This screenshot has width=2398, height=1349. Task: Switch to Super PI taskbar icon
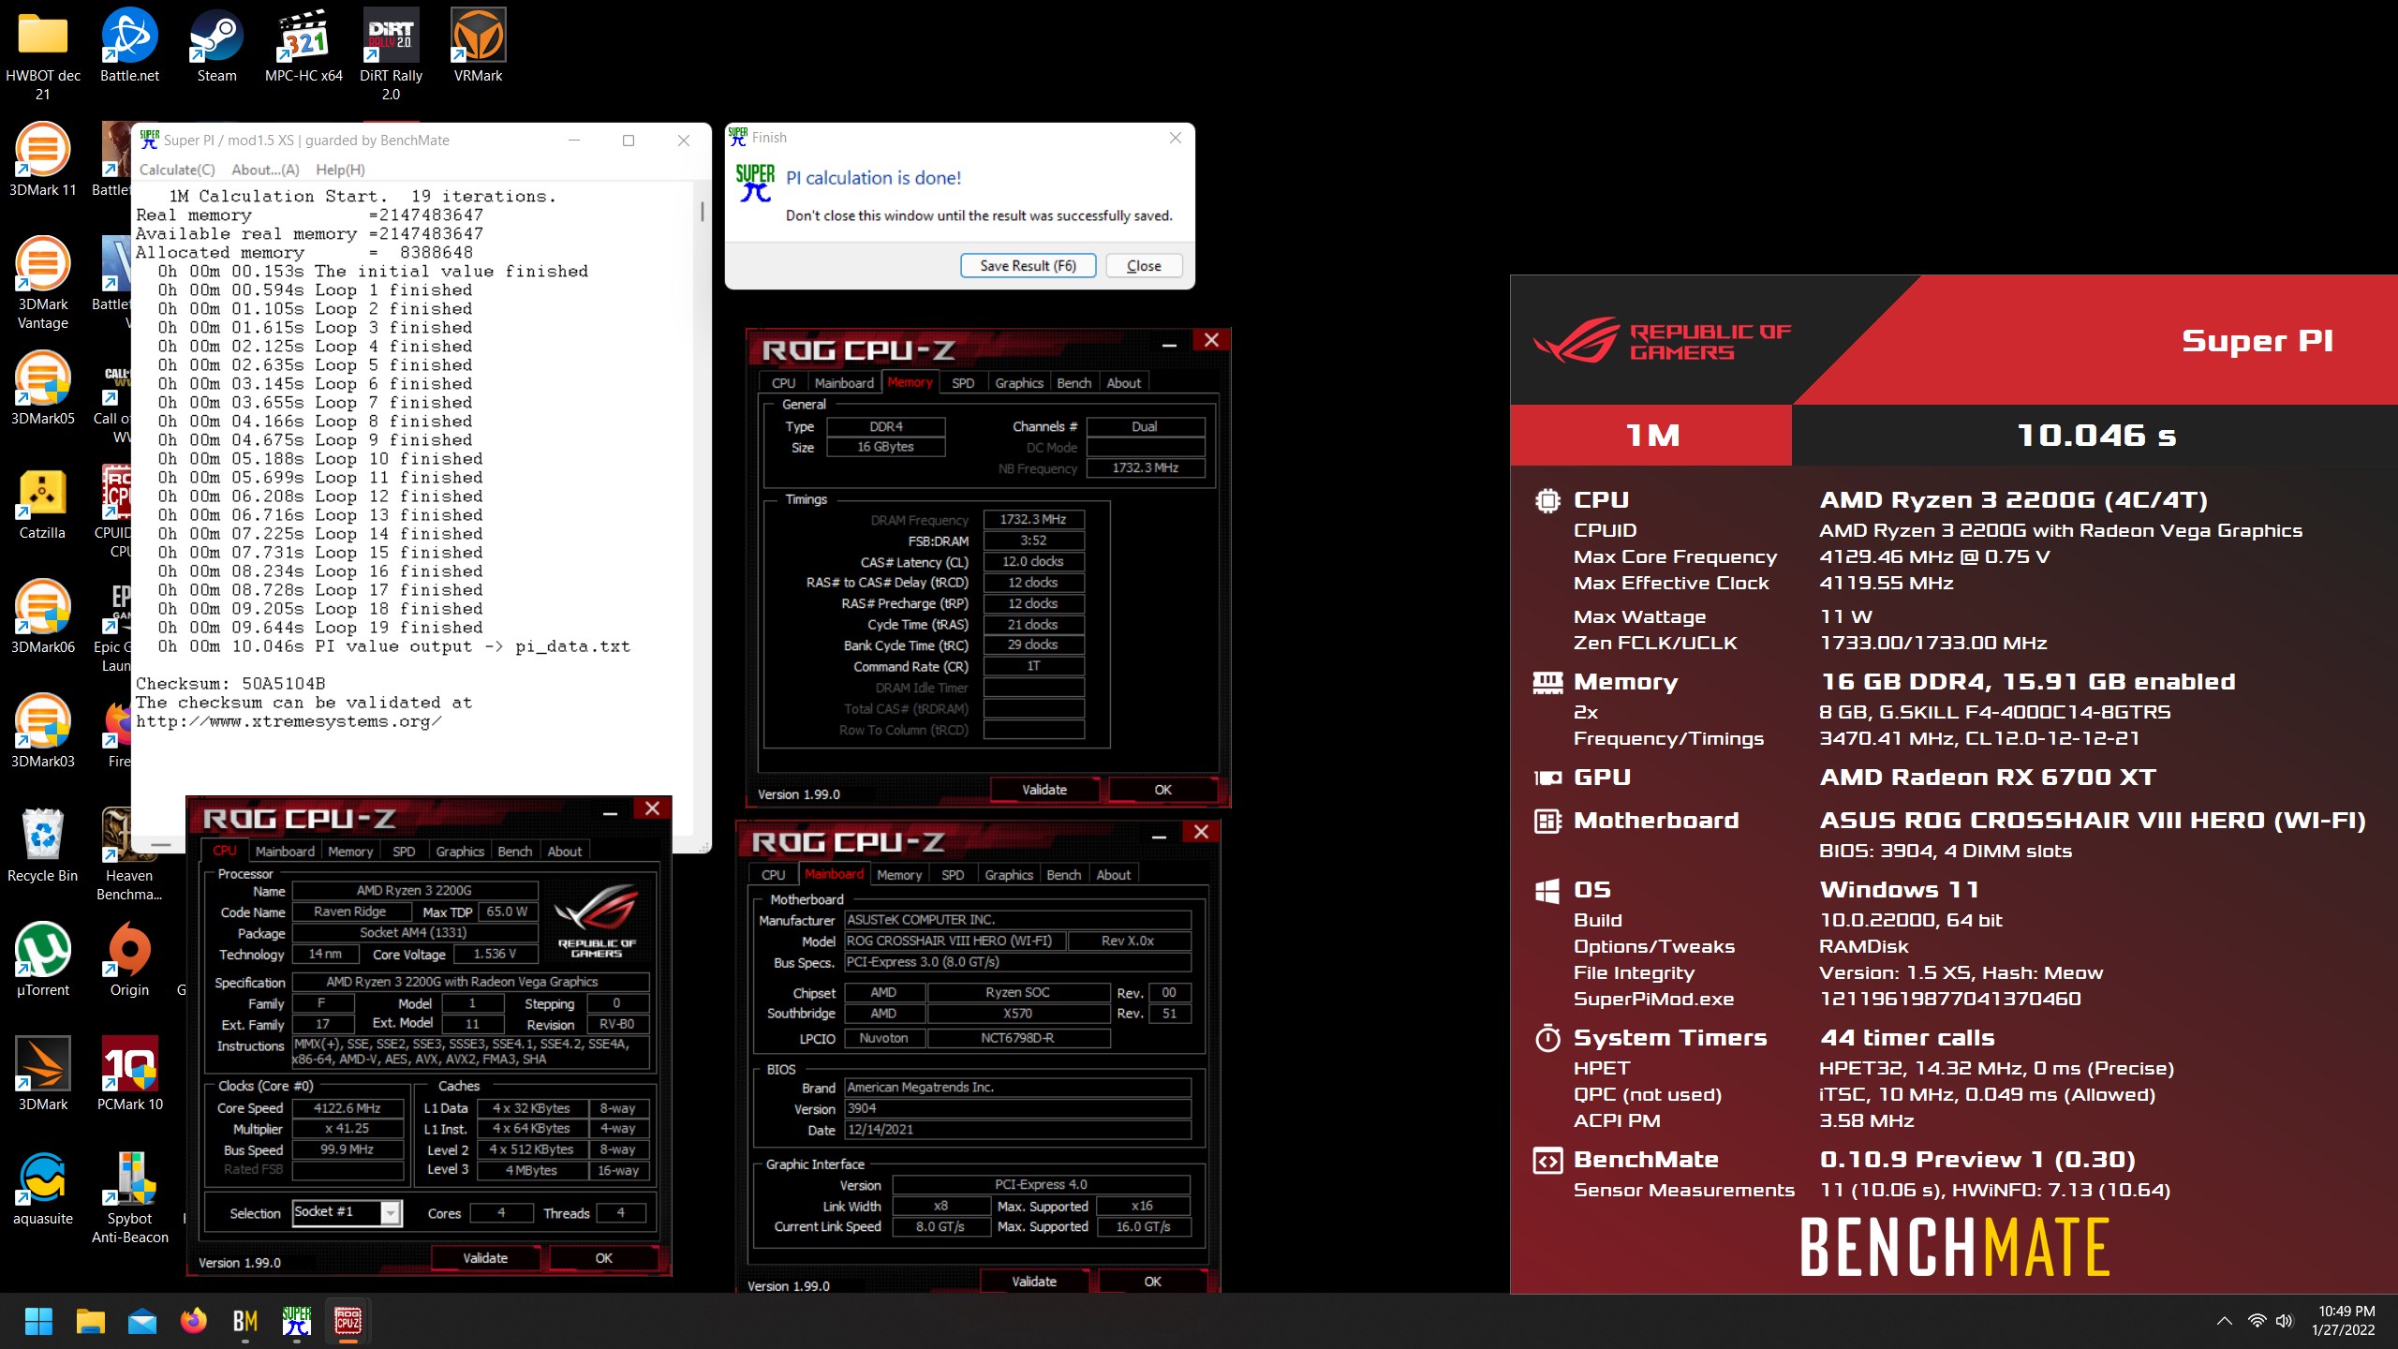coord(297,1321)
